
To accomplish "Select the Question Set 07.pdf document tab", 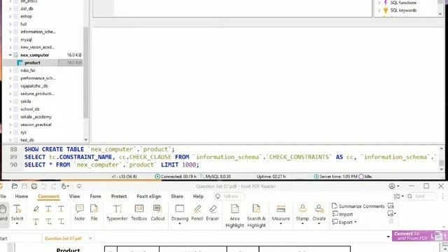I will (63, 238).
